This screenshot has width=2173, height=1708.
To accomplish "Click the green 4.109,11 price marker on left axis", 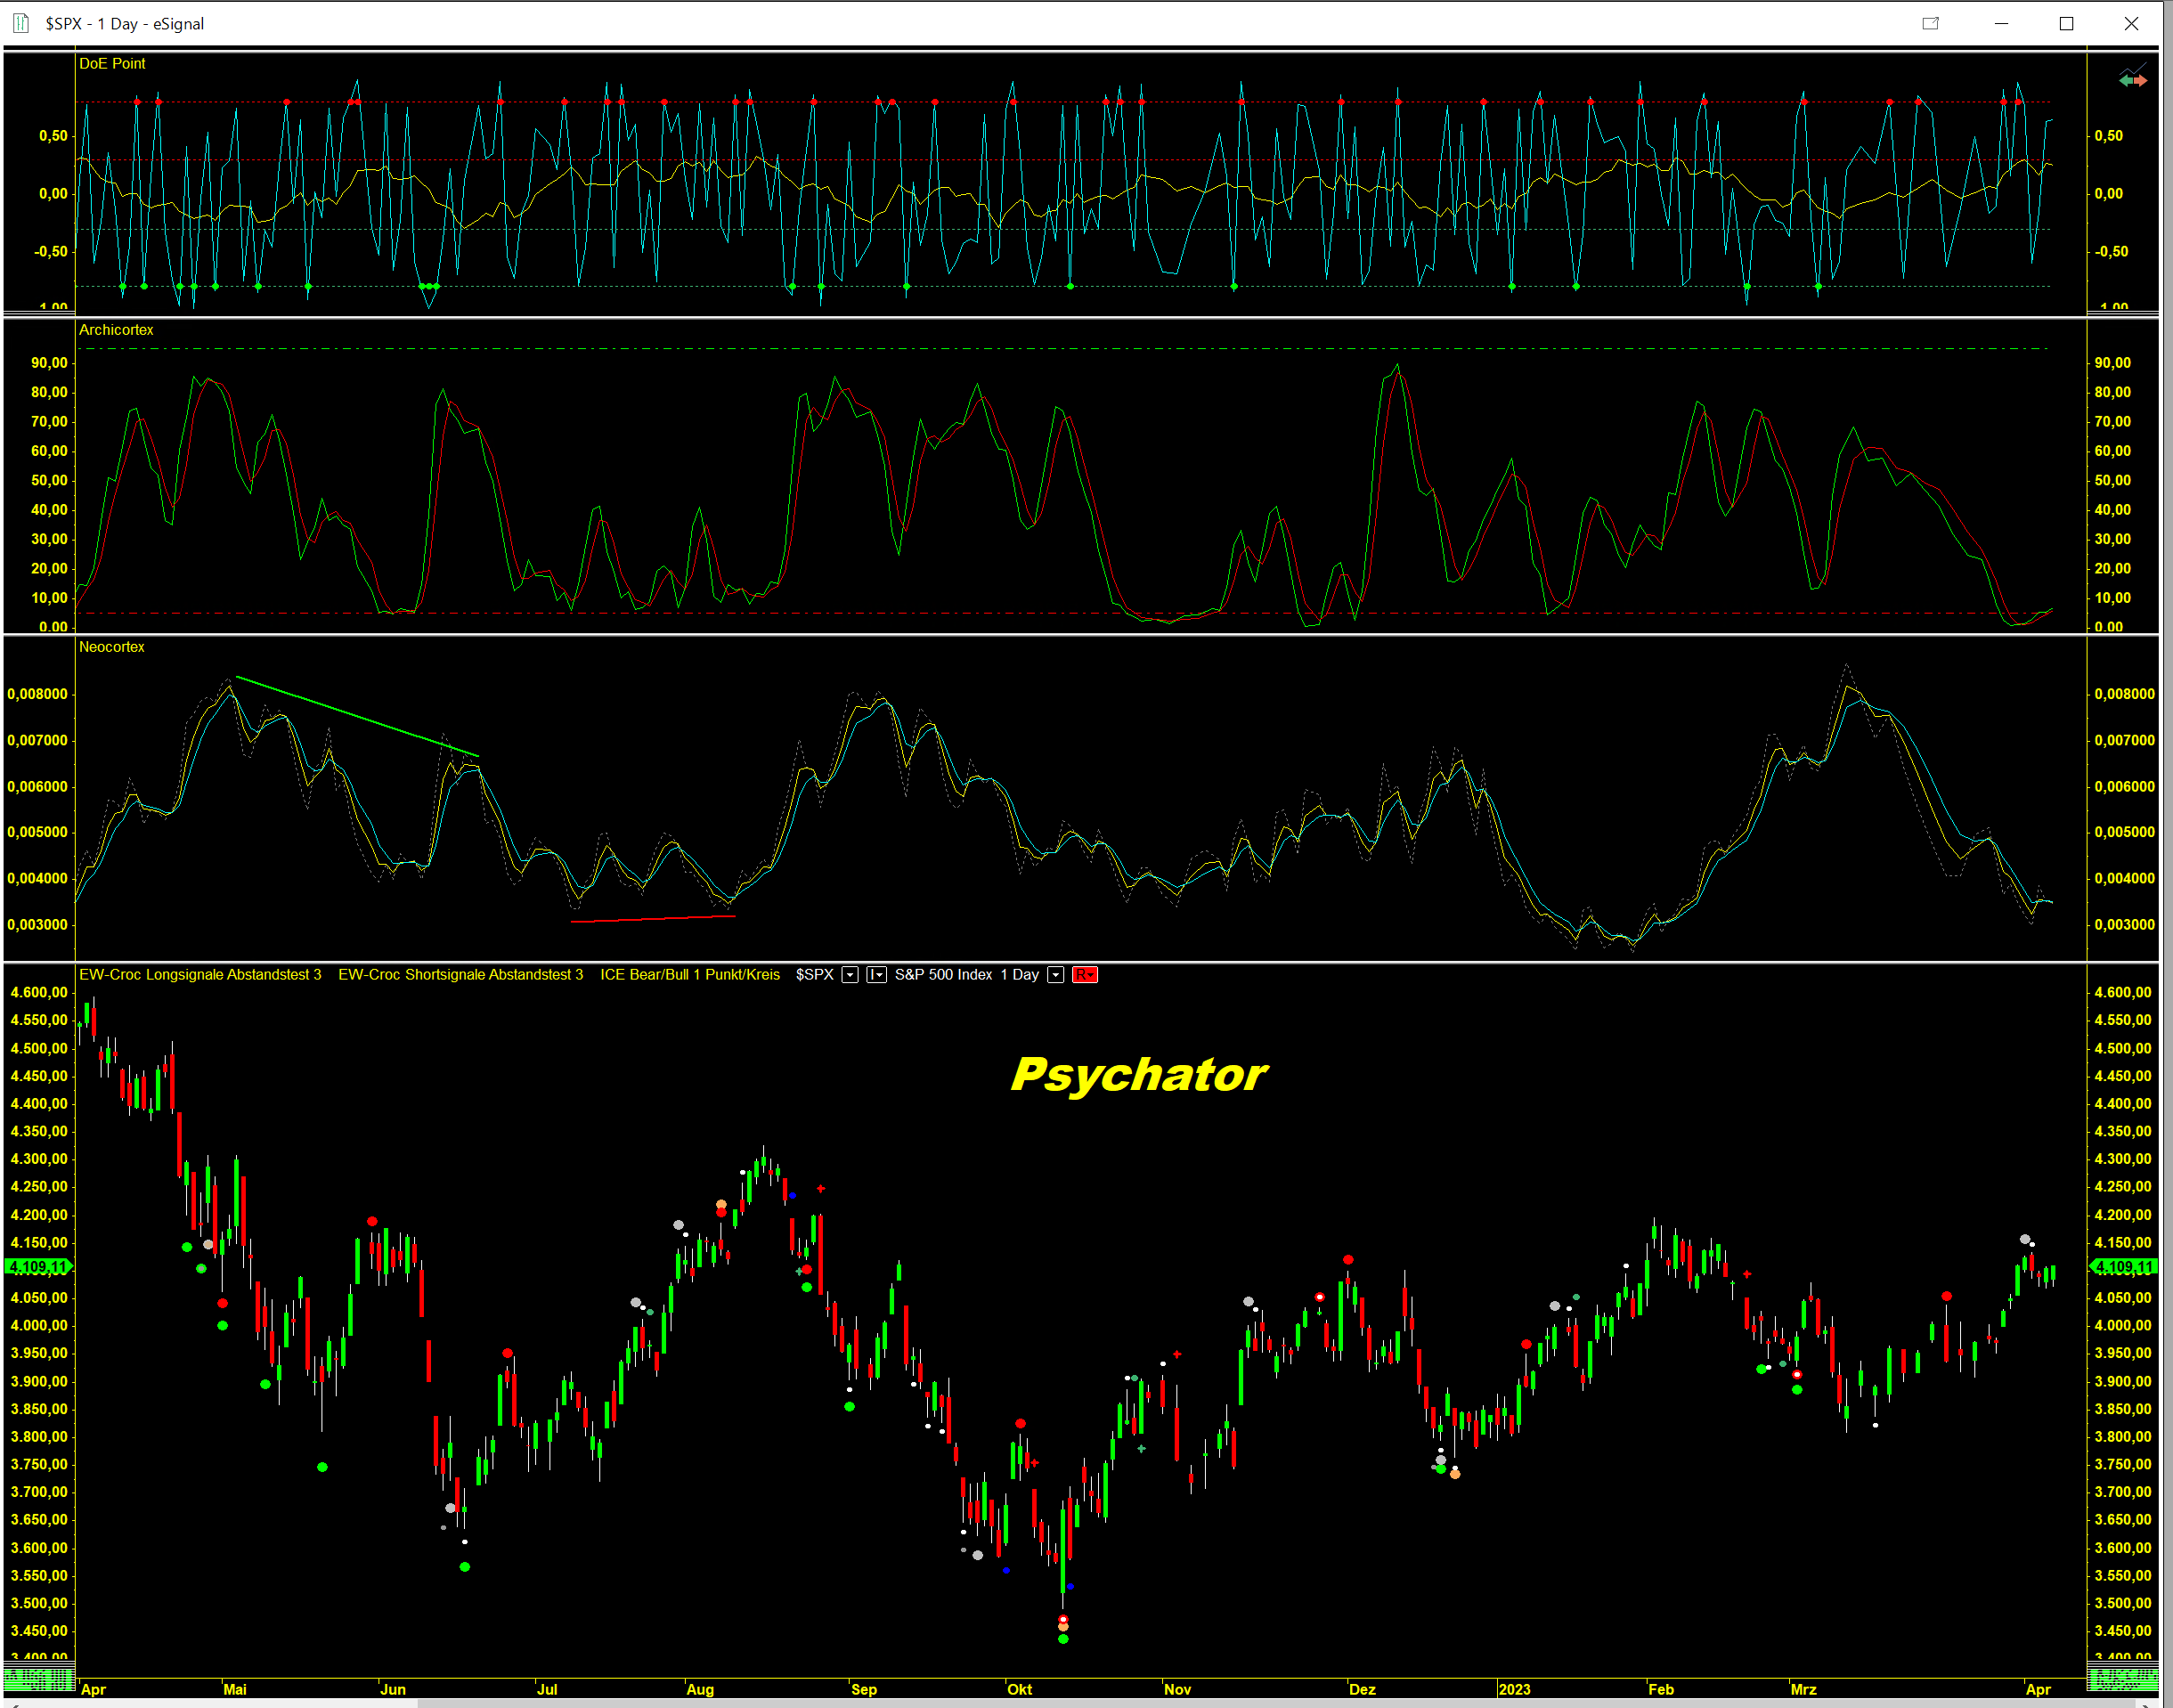I will [x=38, y=1267].
